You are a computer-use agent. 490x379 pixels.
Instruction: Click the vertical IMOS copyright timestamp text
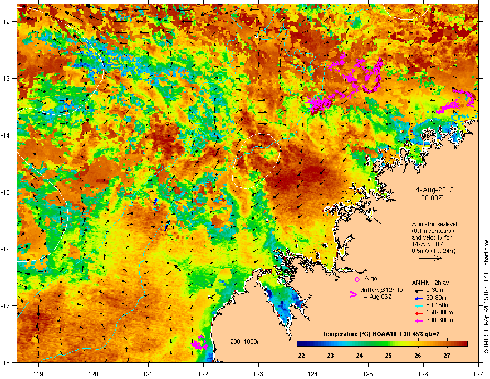click(x=486, y=297)
